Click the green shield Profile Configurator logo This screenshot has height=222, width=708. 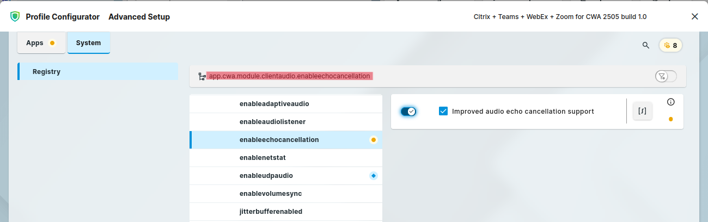point(15,17)
